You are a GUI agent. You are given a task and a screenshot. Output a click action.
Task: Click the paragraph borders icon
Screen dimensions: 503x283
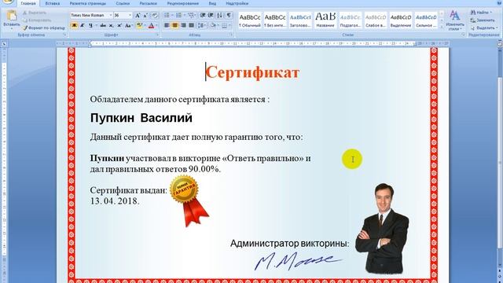tap(224, 25)
